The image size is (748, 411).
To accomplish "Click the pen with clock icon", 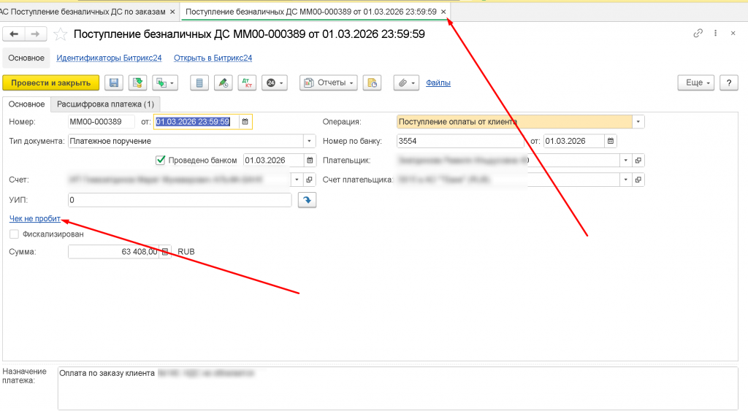I will pos(224,82).
